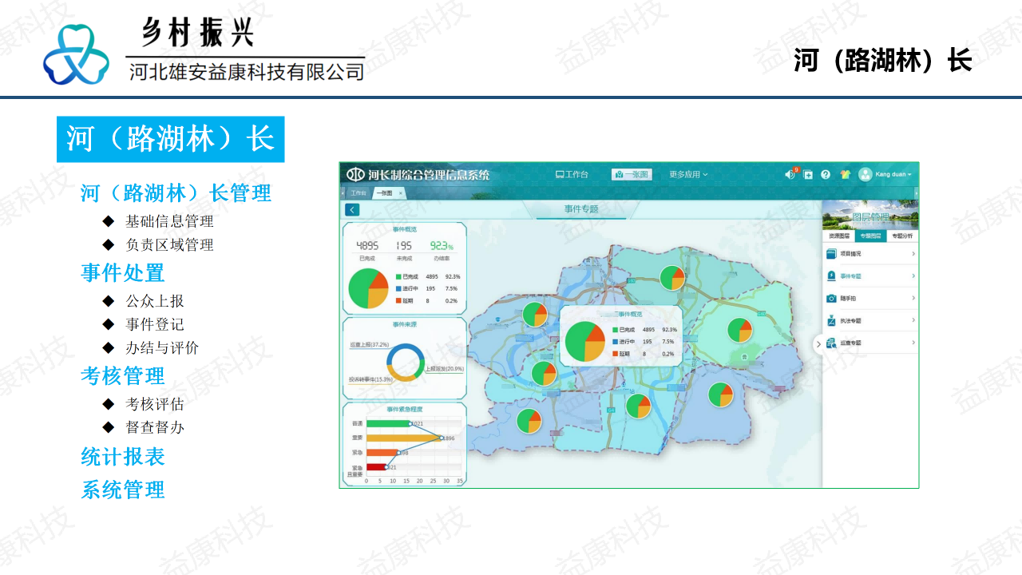This screenshot has height=575, width=1022.
Task: Click the 随手拍 camera icon
Action: 831,298
